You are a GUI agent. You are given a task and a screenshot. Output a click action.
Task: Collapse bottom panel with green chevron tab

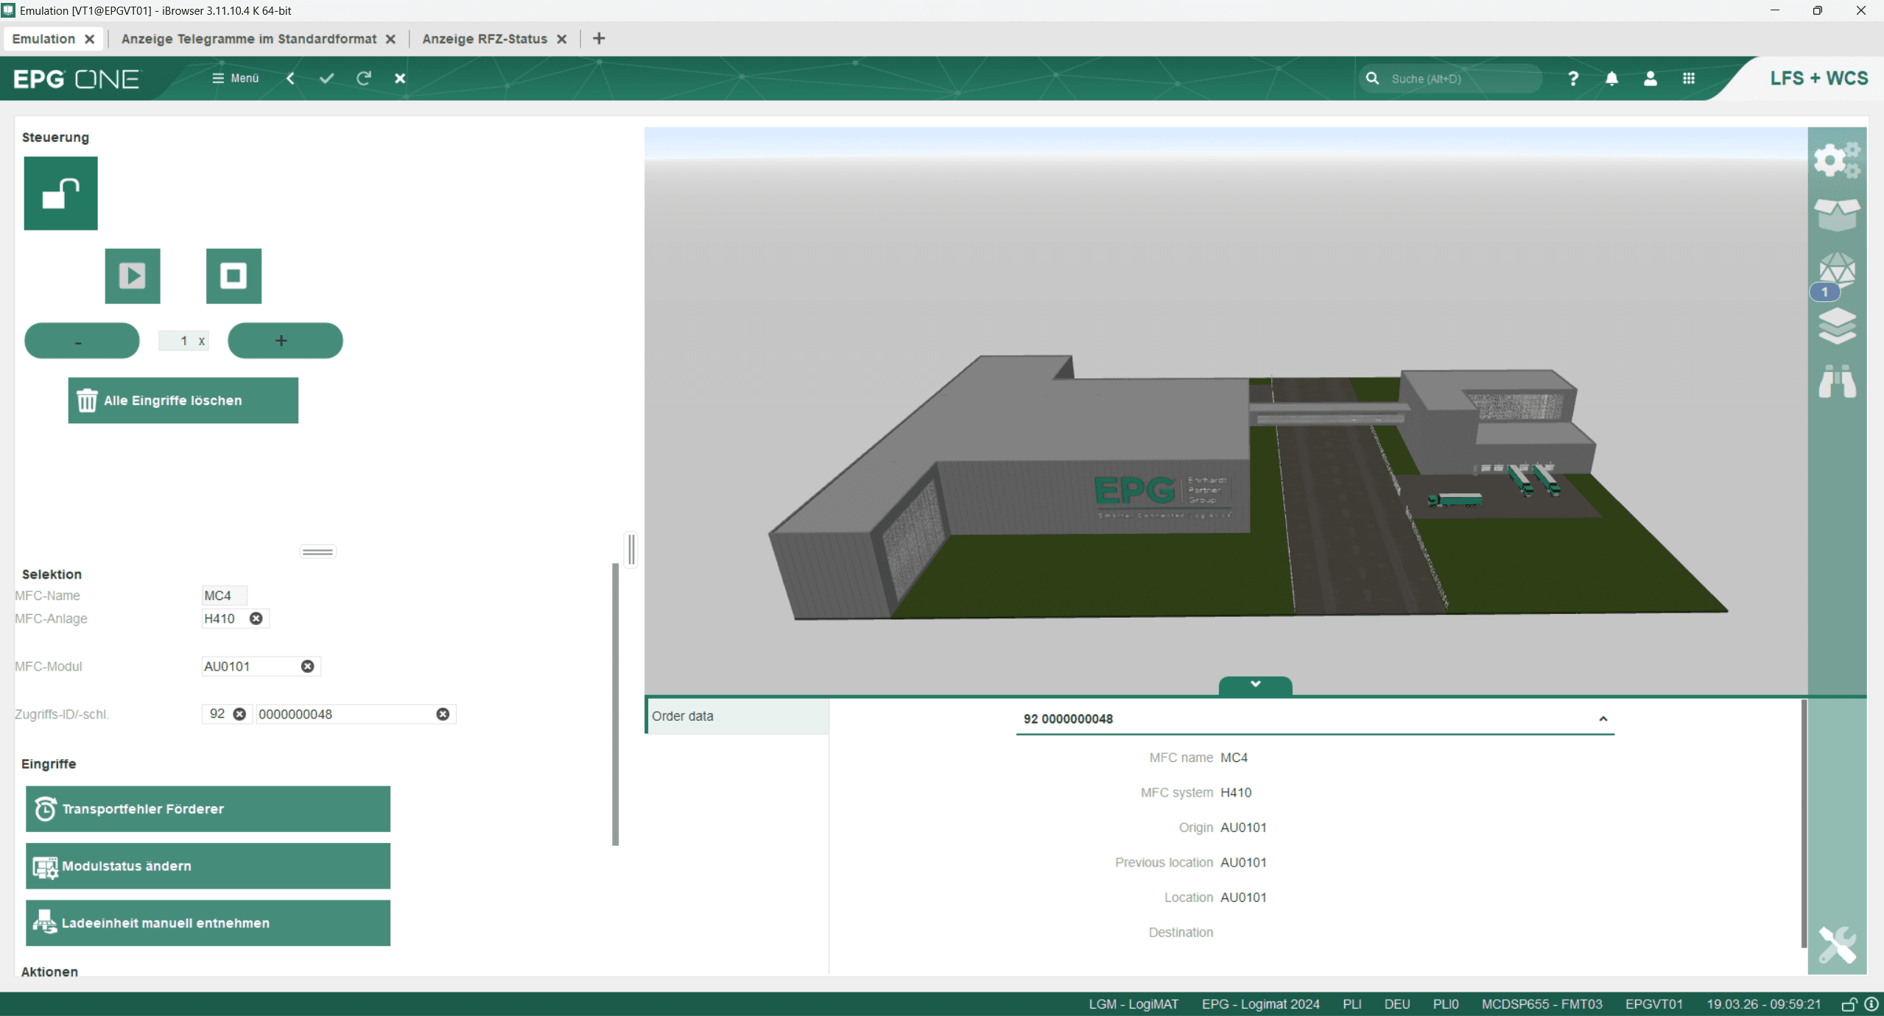1255,685
